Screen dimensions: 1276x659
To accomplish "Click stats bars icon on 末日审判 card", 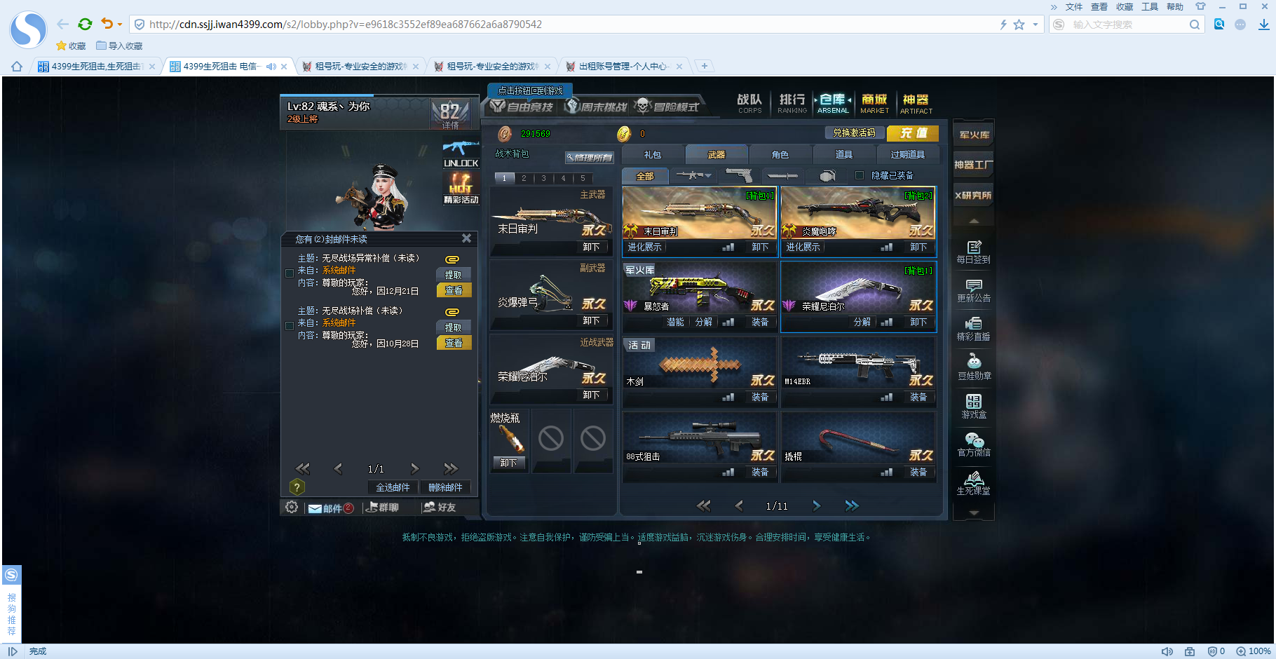I will 728,247.
